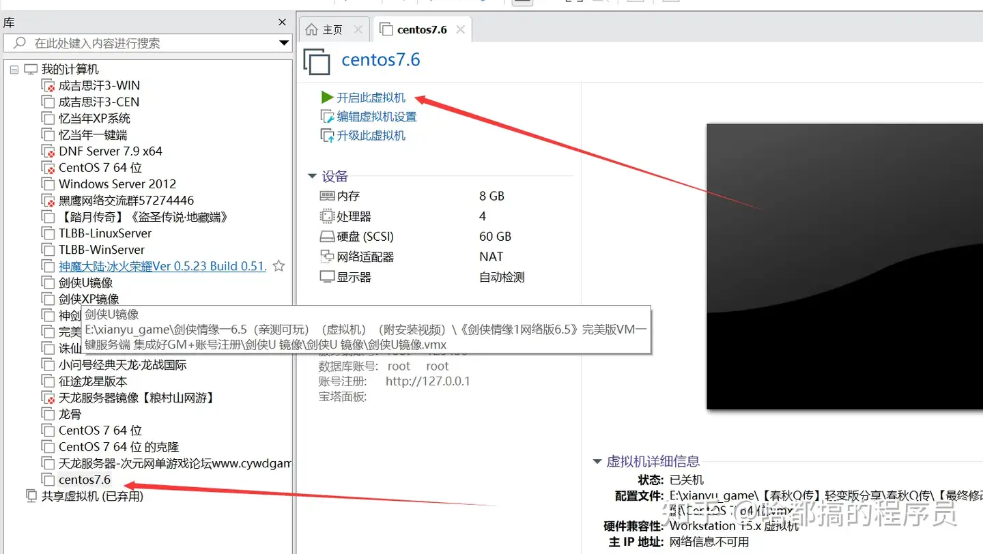Open 神魔大陆·冰火荣耀Ver 0.5.23 link
The height and width of the screenshot is (554, 983).
pos(162,266)
